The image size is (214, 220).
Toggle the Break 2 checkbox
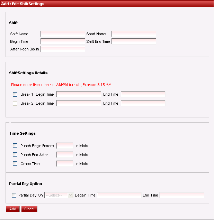click(x=15, y=103)
